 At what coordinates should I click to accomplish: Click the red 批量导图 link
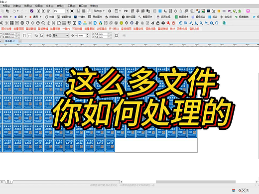pos(18,29)
